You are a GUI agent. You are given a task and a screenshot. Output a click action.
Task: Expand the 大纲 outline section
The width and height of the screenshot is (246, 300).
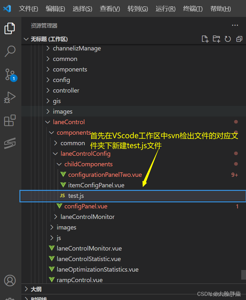coord(26,289)
